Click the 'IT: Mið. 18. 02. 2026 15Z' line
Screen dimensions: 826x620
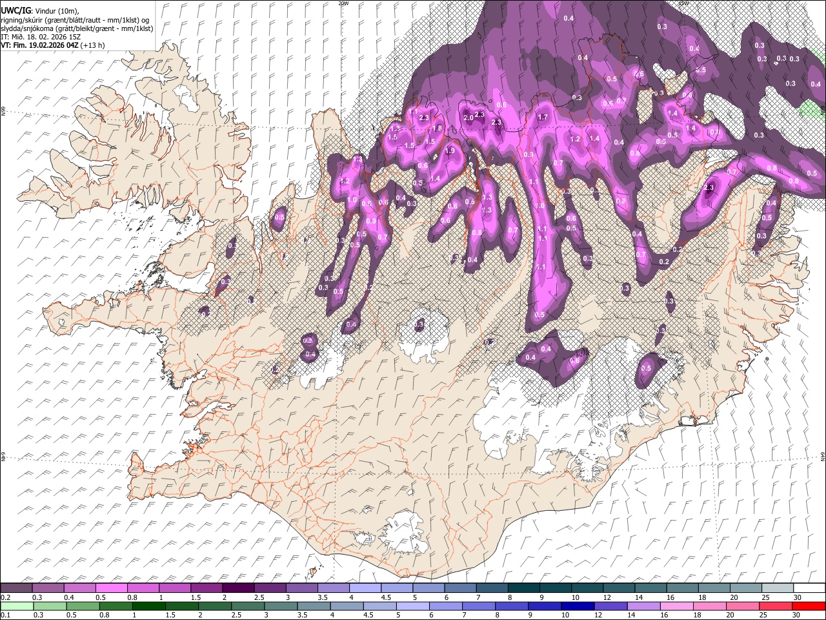[x=41, y=37]
